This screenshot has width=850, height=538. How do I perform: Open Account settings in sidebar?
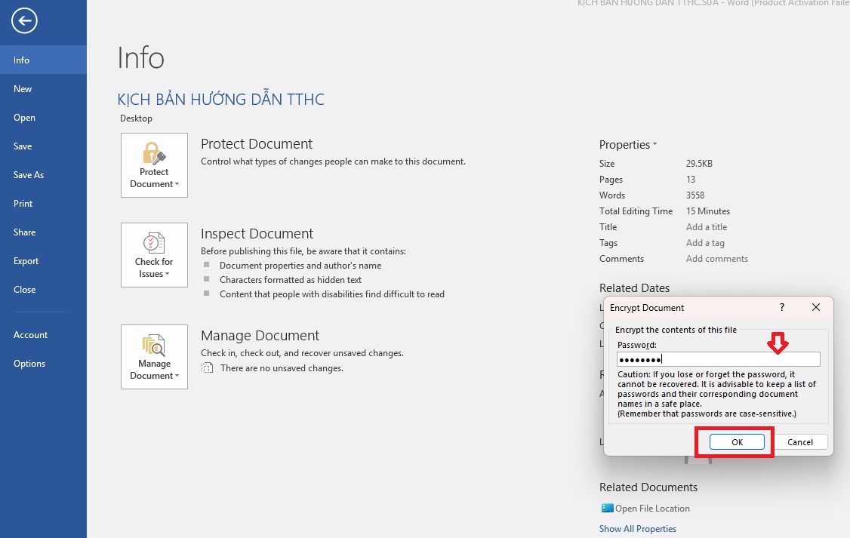tap(43, 335)
